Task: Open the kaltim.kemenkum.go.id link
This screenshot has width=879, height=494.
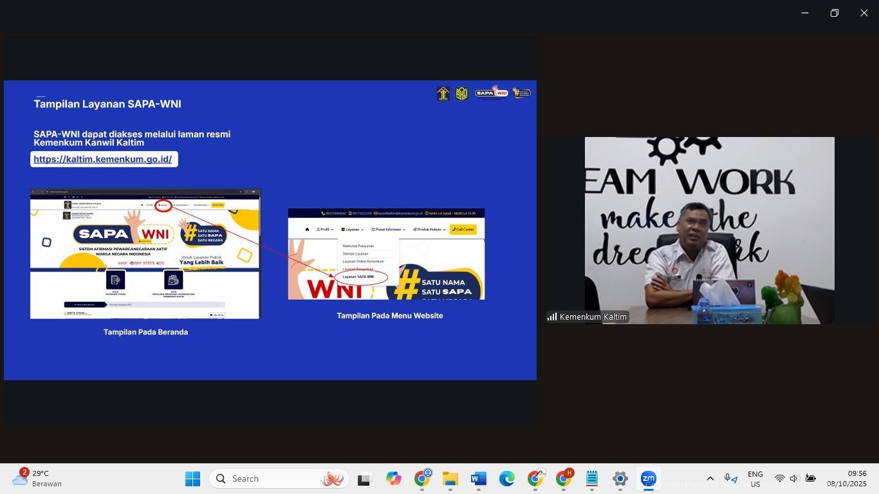Action: (x=102, y=159)
